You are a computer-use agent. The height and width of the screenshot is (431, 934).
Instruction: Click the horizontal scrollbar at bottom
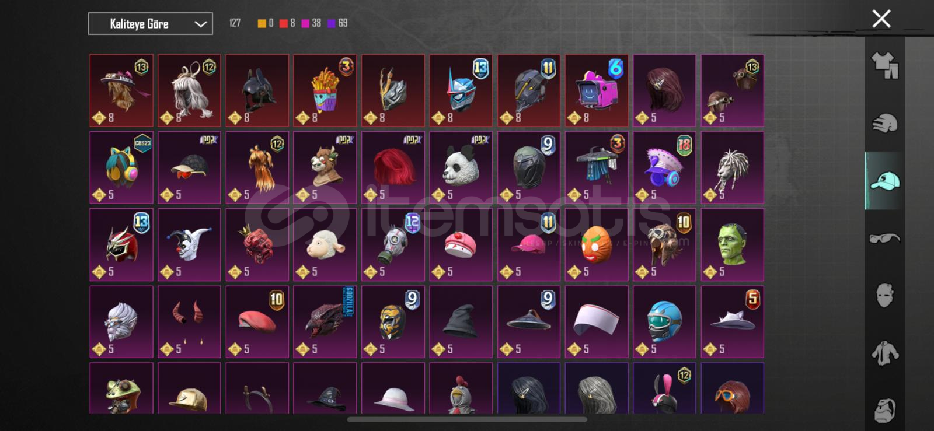[x=467, y=419]
